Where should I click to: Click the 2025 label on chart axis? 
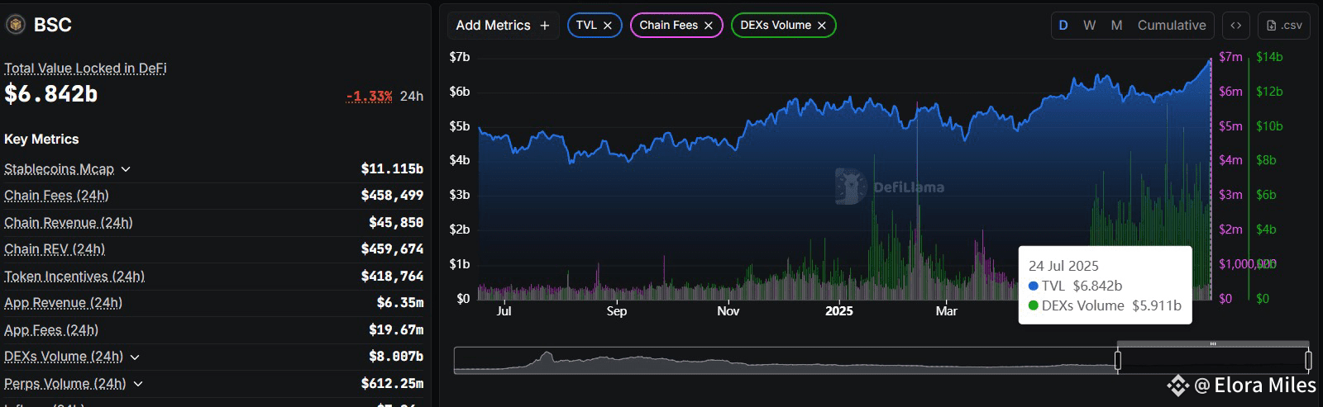[x=838, y=311]
